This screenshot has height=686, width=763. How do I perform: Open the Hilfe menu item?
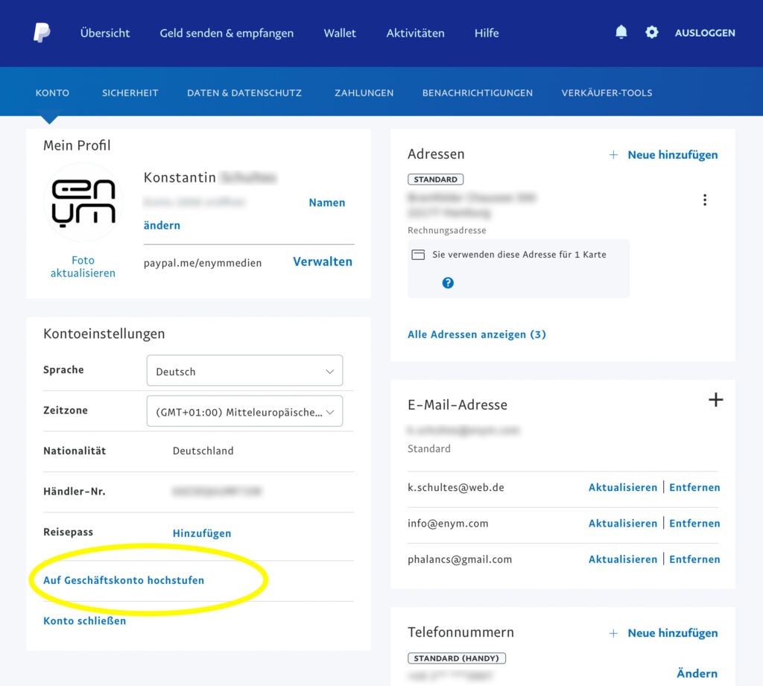point(487,33)
